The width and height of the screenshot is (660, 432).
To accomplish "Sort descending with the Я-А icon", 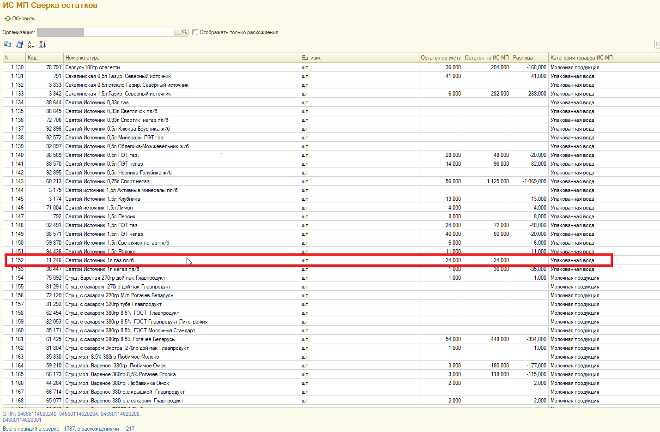I will point(42,44).
